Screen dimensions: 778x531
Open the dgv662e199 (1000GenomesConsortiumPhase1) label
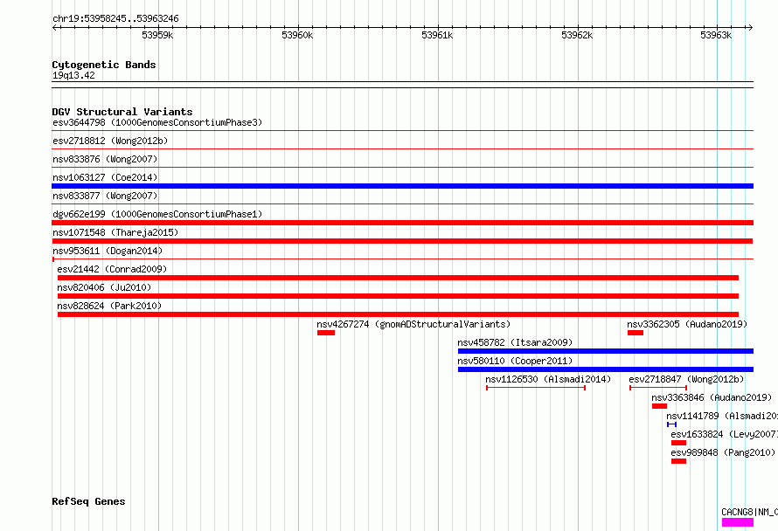(x=157, y=214)
